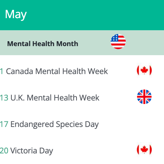Select the Endangered Species Day event

(x=55, y=124)
